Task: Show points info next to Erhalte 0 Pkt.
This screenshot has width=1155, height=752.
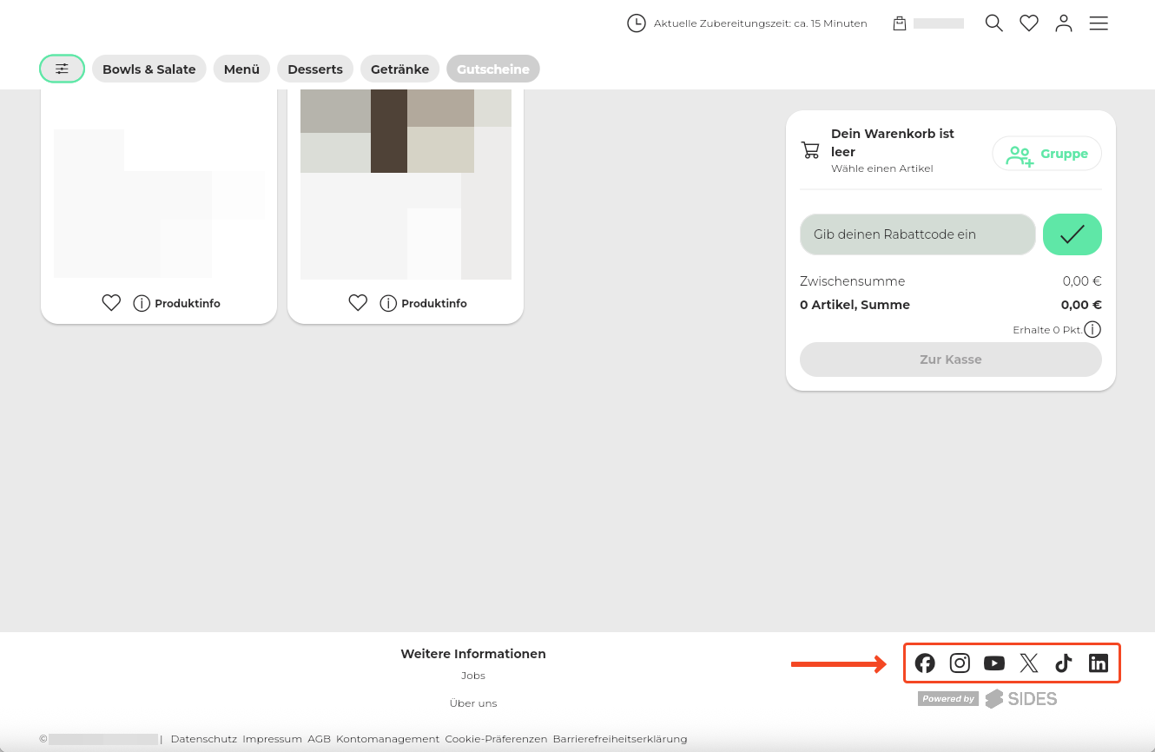Action: point(1092,330)
